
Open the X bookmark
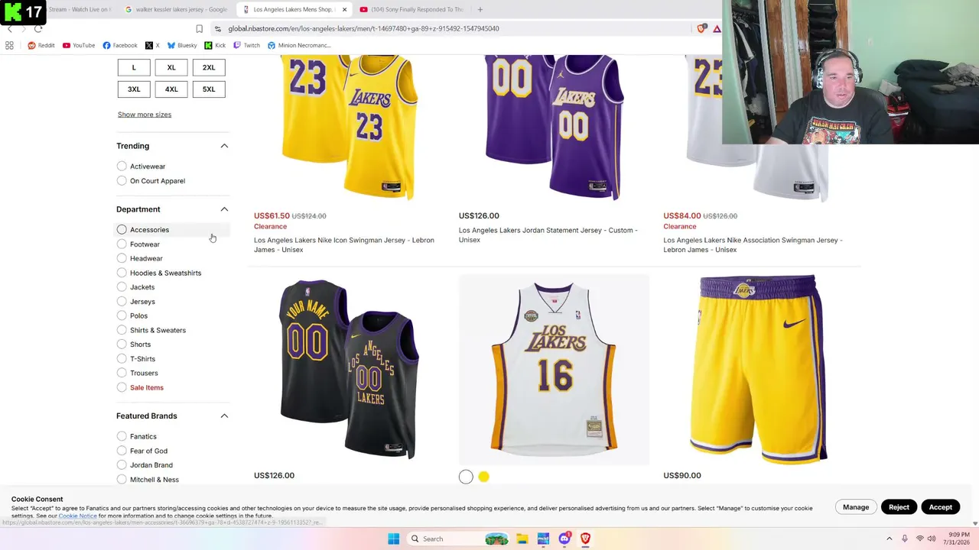[151, 45]
